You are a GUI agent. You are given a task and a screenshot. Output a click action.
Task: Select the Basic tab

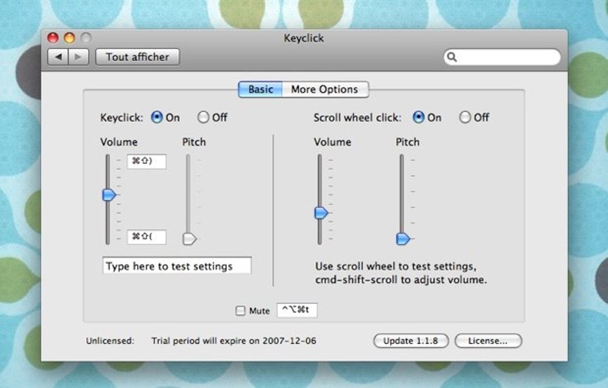tap(260, 89)
